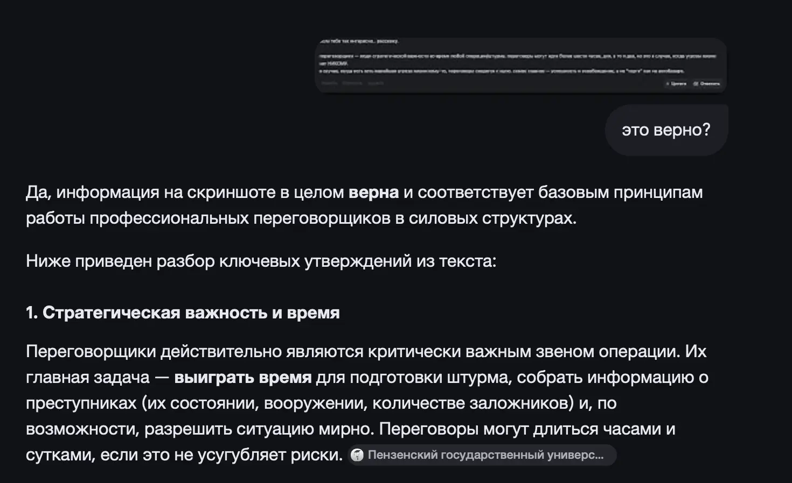This screenshot has height=483, width=792.
Task: Select the quote icon beside Цитата
Action: tap(669, 83)
